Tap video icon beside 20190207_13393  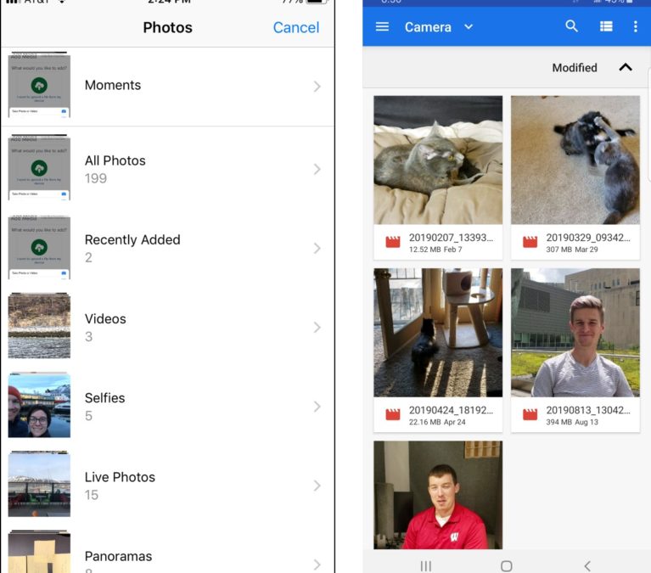393,242
